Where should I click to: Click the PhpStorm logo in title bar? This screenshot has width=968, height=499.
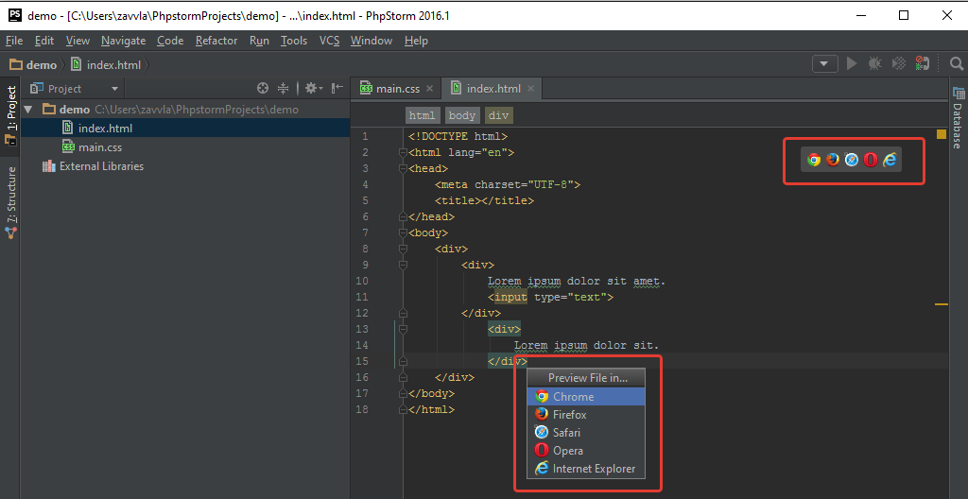tap(15, 15)
